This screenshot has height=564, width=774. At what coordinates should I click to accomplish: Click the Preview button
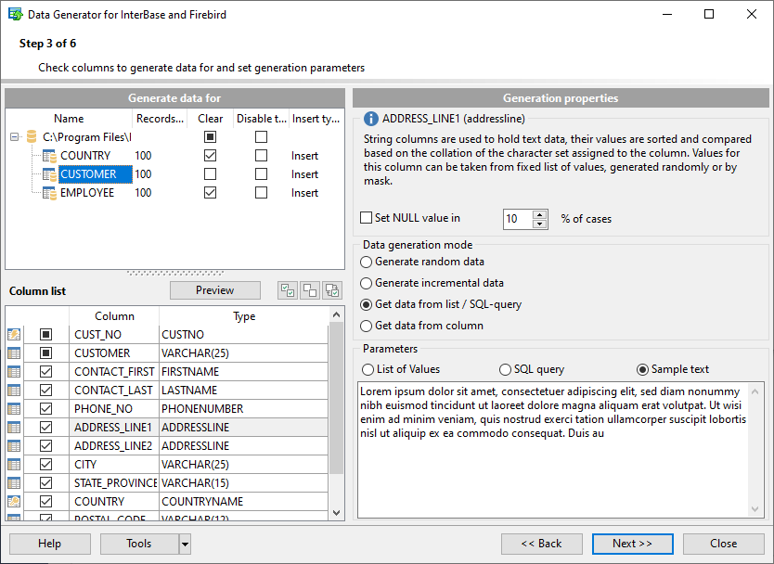[215, 290]
